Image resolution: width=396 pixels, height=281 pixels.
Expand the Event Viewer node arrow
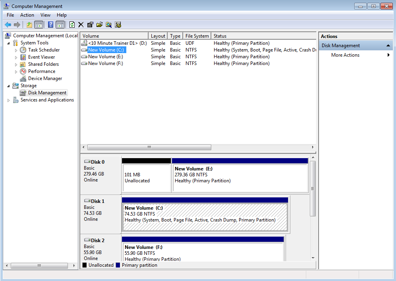click(16, 57)
